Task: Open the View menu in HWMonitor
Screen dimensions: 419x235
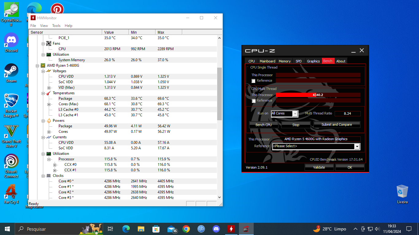Action: coord(44,26)
